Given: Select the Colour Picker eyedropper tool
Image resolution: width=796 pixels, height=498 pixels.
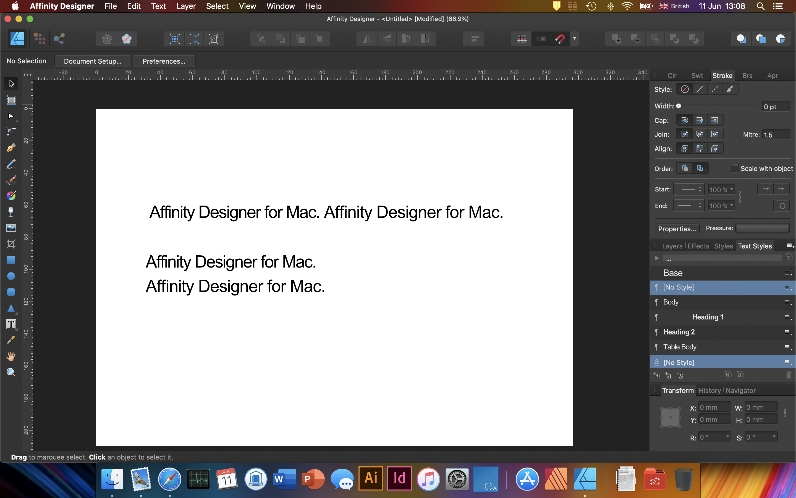Looking at the screenshot, I should (11, 340).
